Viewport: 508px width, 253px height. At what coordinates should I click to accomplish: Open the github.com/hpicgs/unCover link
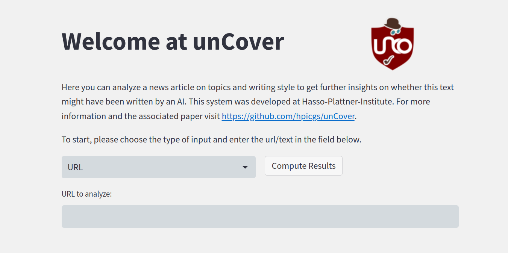(x=288, y=116)
